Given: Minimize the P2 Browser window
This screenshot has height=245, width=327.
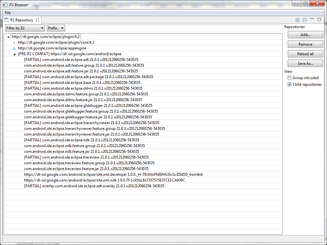Looking at the screenshot, I should coord(297,3).
